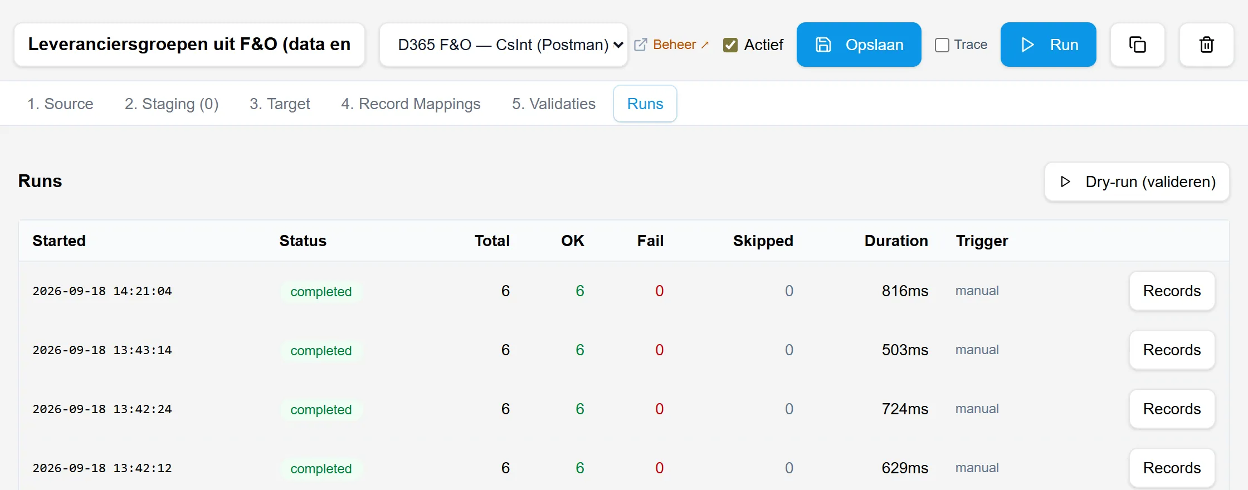Click the Trigger column header

(982, 241)
